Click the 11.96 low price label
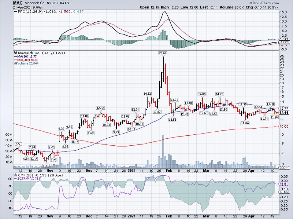 274,117
